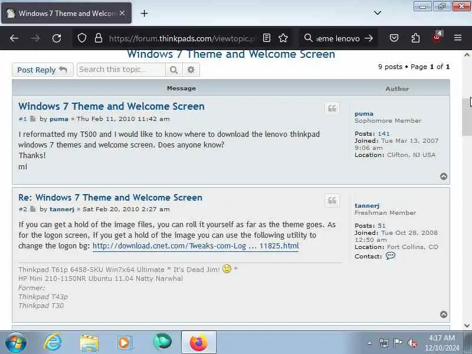The width and height of the screenshot is (472, 354).
Task: Open tannerj's profile from post byline
Action: (x=62, y=209)
